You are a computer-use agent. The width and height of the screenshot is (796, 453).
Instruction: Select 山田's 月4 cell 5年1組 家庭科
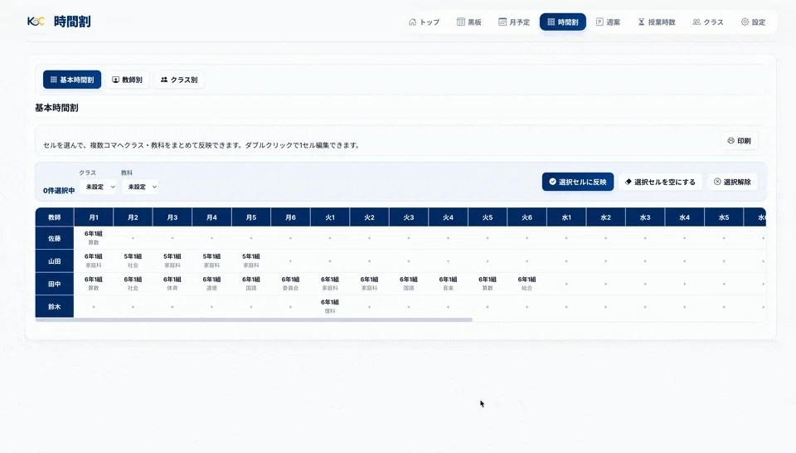[x=211, y=261]
